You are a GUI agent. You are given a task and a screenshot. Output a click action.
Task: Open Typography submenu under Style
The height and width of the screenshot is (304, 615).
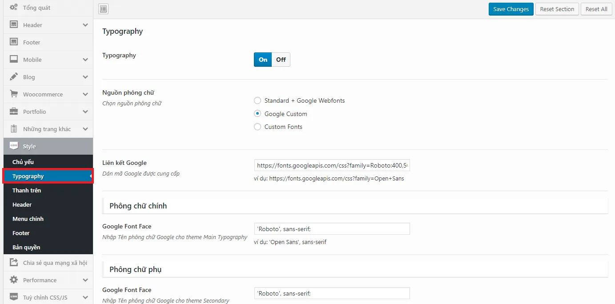(48, 176)
